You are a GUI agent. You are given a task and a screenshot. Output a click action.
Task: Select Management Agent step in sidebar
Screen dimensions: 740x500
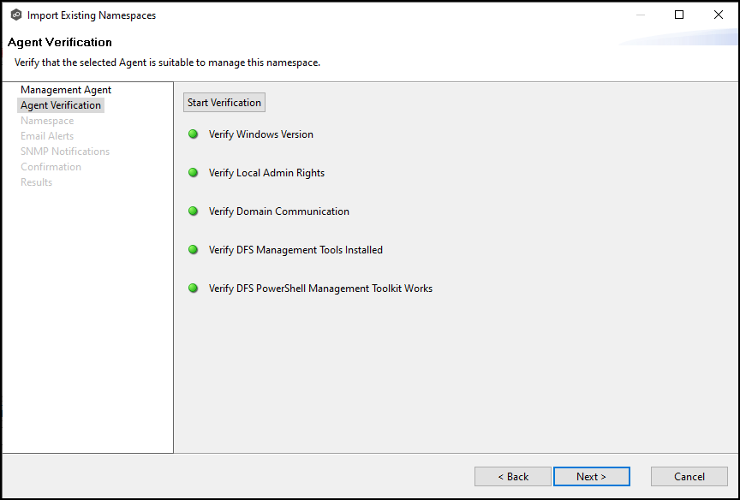(x=66, y=90)
